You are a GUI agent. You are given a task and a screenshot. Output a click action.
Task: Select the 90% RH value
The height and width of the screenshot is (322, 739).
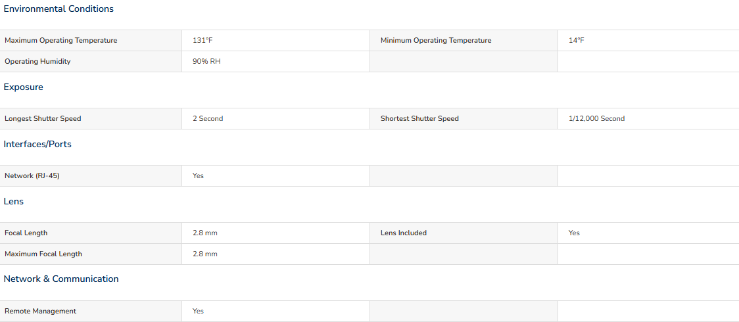click(206, 62)
